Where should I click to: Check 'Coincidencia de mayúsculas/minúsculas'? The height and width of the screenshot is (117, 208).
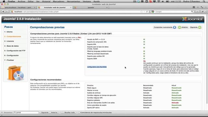[x=79, y=112]
